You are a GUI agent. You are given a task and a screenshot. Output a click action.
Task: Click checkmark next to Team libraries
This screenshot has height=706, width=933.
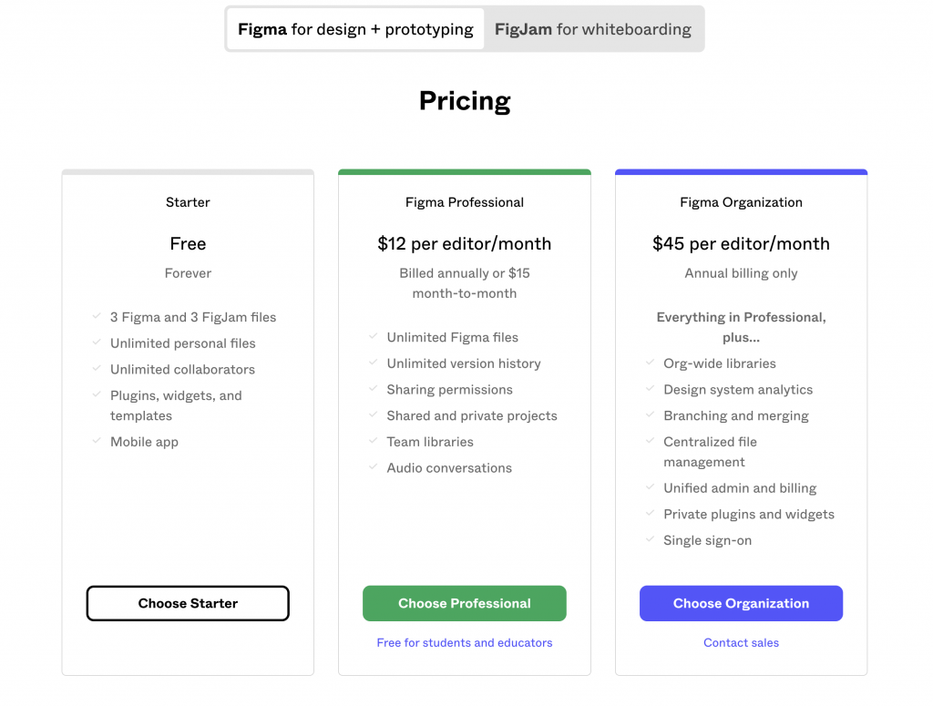[374, 441]
